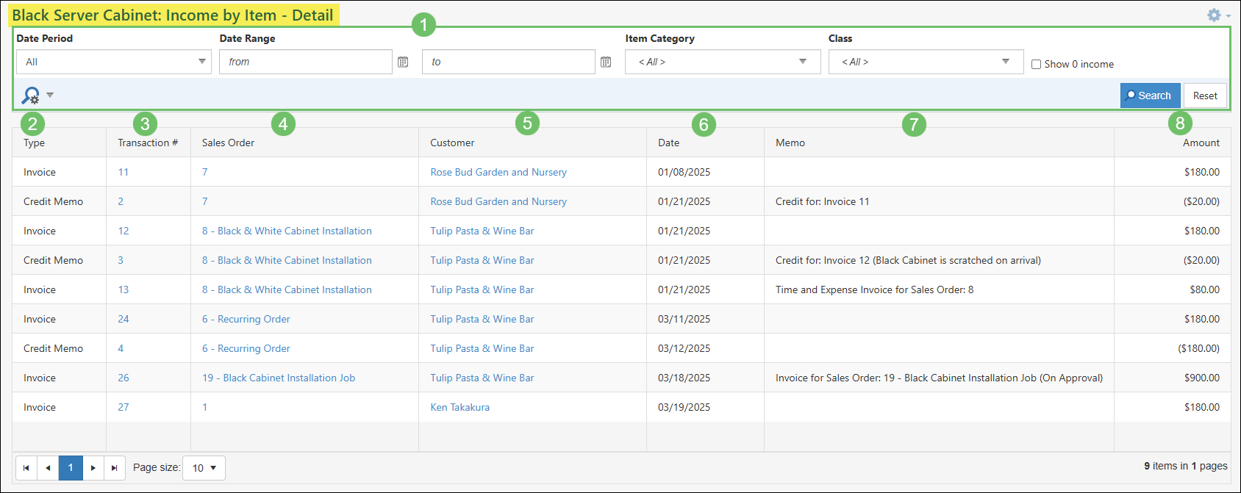Open sales order 1 on Invoice 27 row

coord(205,407)
